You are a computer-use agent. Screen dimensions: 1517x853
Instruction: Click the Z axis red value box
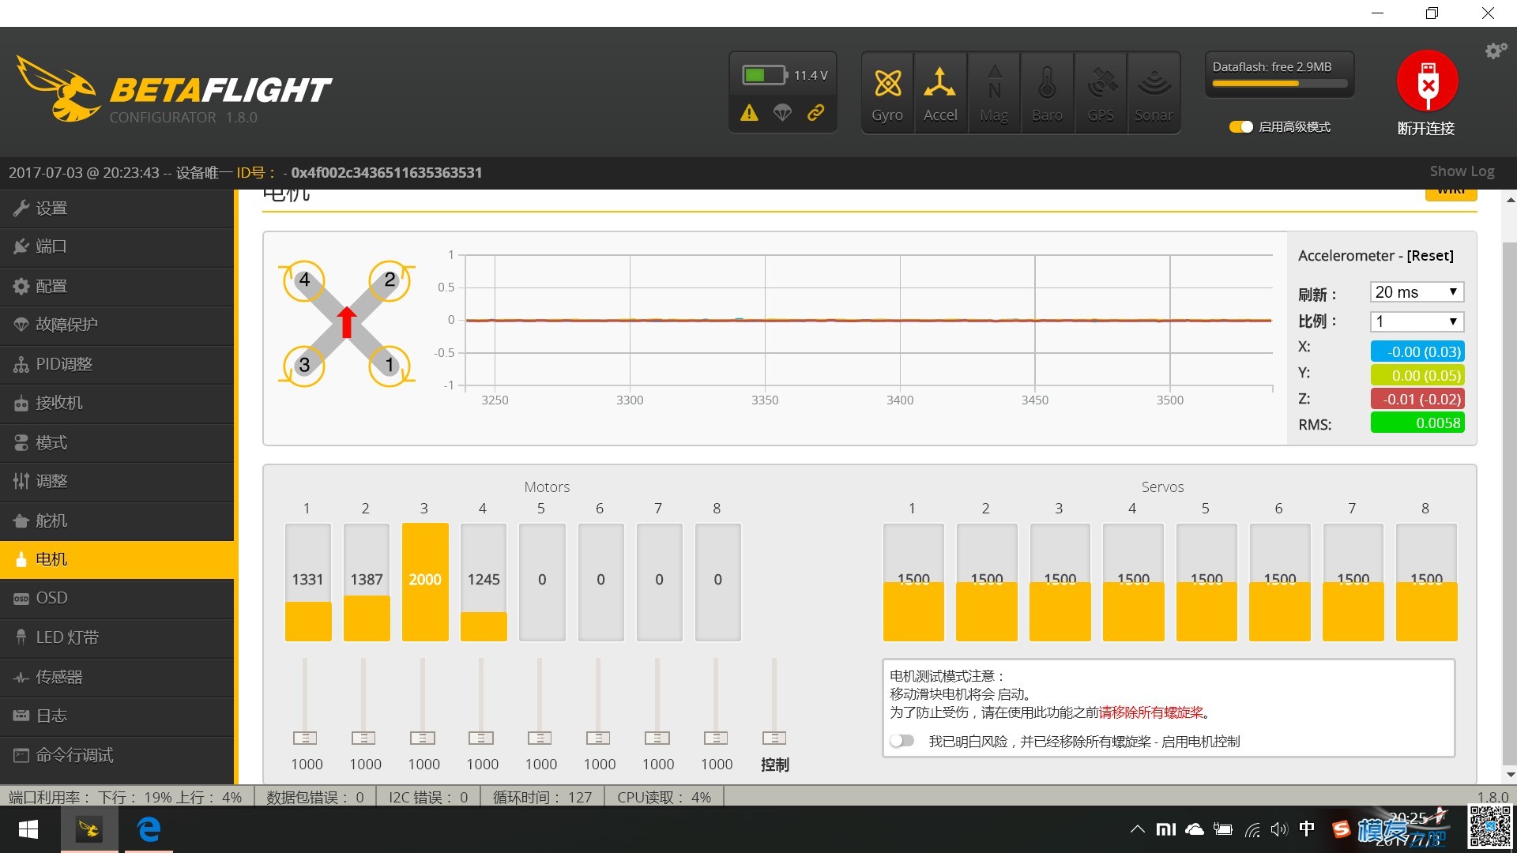pyautogui.click(x=1417, y=399)
